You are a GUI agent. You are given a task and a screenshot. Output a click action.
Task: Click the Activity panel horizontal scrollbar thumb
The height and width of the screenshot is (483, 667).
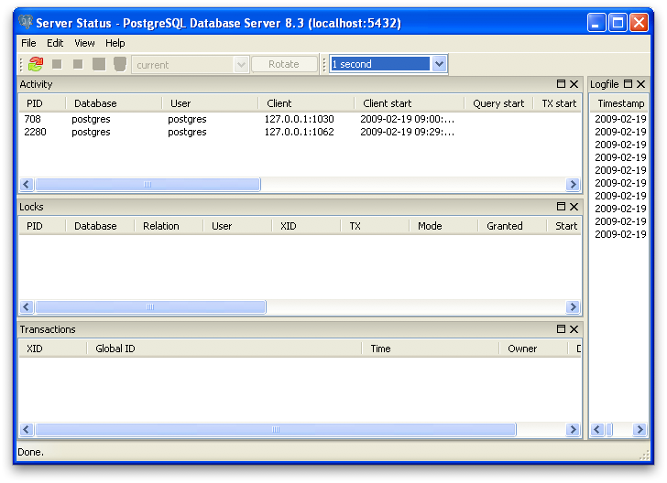pyautogui.click(x=148, y=185)
